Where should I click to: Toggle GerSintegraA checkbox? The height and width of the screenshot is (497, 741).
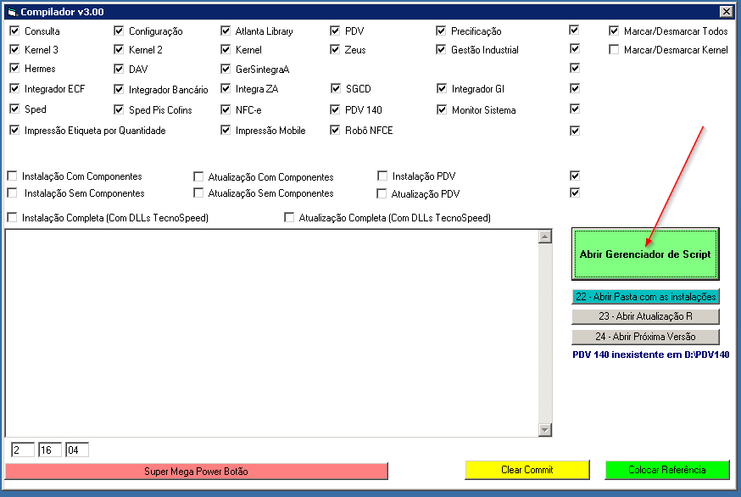(x=226, y=69)
